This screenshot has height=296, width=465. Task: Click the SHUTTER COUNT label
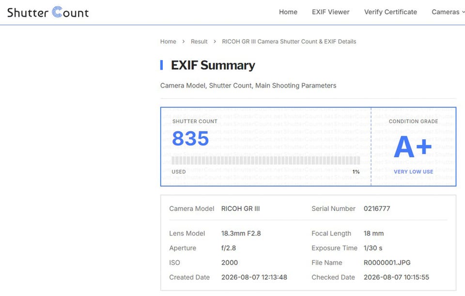click(195, 121)
